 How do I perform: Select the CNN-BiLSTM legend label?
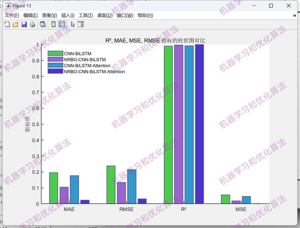point(78,54)
